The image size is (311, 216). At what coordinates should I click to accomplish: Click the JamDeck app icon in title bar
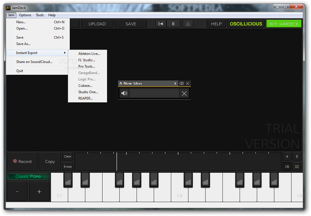8,8
